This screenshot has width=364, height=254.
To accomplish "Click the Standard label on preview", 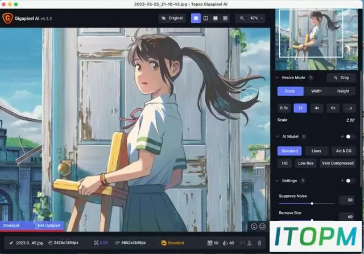I will coord(11,226).
